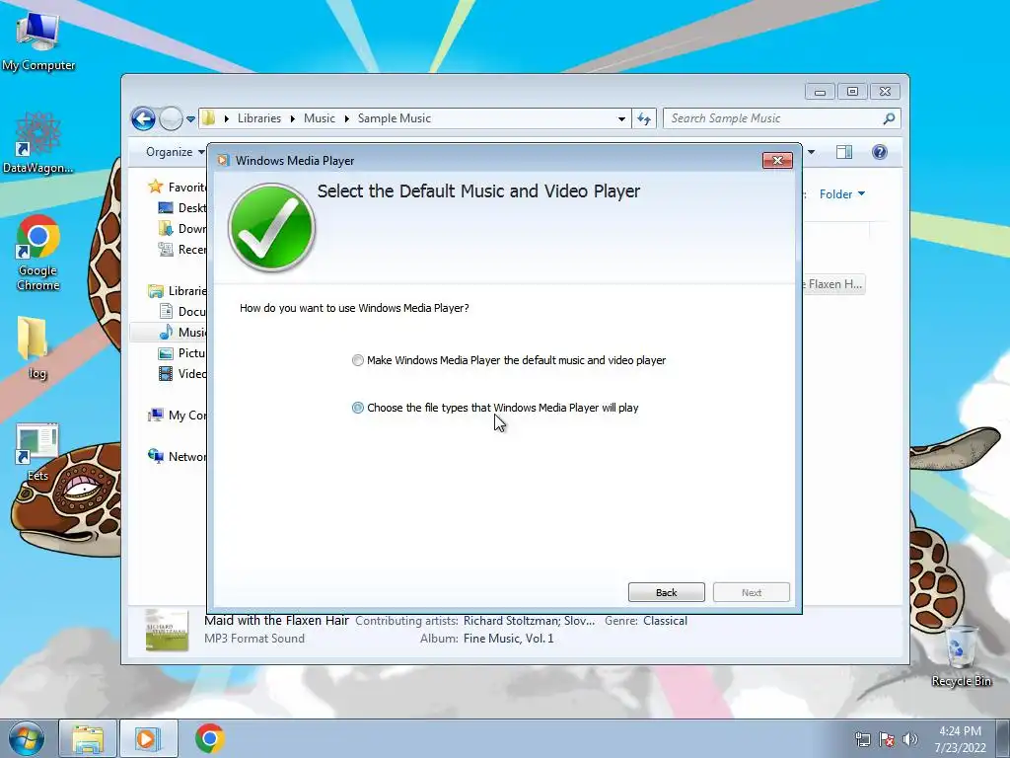Screen dimensions: 1010x758
Task: Open the Arrange by Folder dropdown
Action: [842, 194]
